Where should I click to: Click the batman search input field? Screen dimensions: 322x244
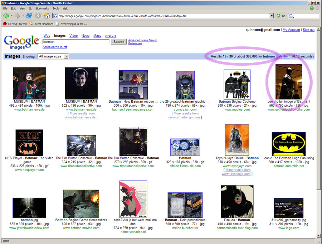click(x=76, y=42)
